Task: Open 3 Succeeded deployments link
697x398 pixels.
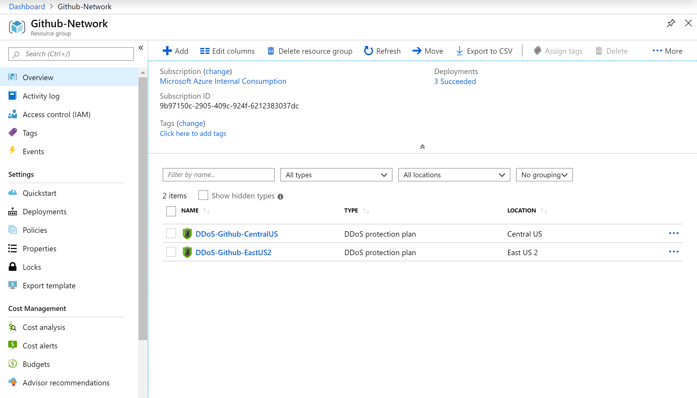Action: point(455,81)
